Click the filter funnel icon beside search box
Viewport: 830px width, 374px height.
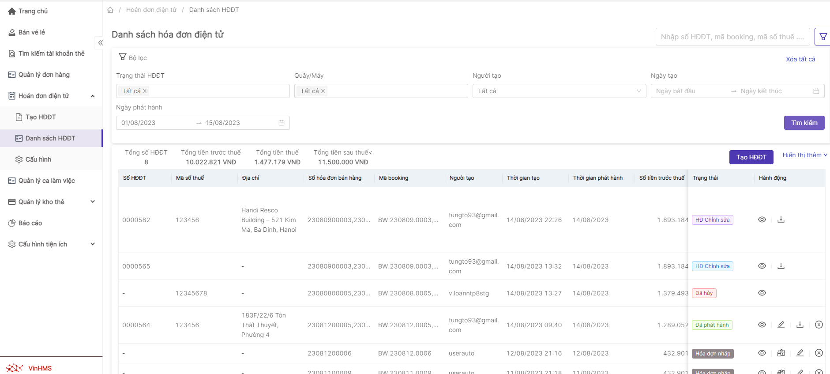coord(822,37)
